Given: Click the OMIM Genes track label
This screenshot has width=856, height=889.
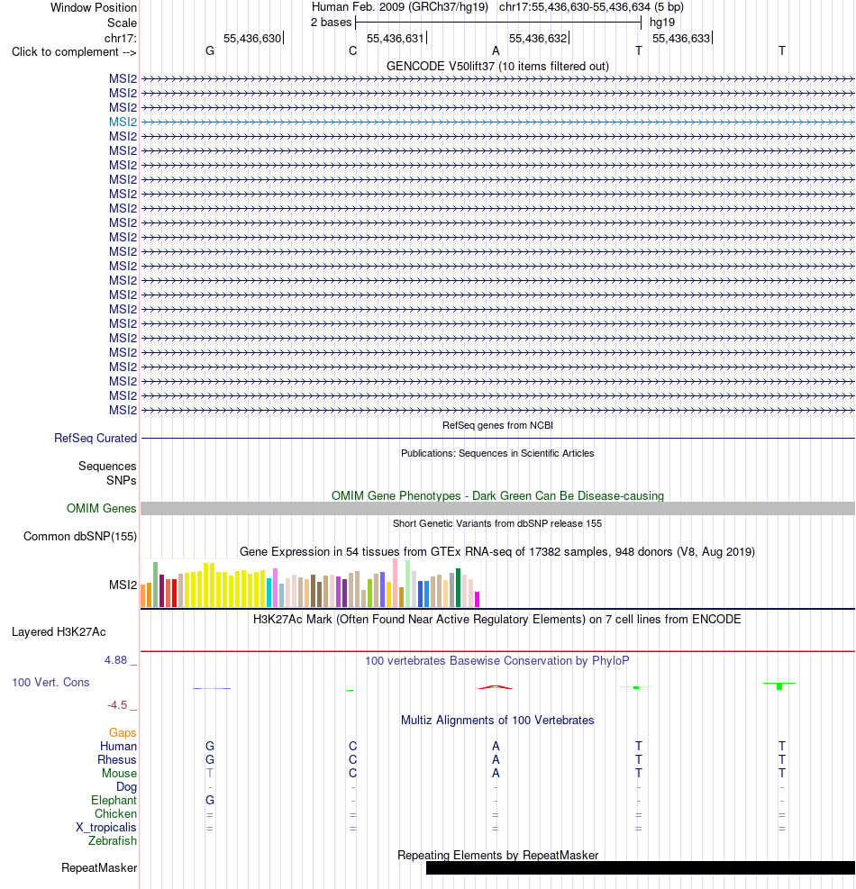Looking at the screenshot, I should pyautogui.click(x=102, y=509).
